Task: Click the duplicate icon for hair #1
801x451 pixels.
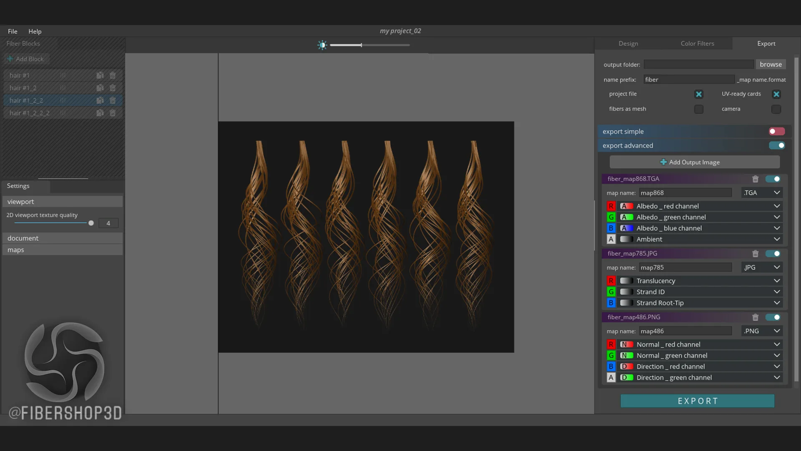Action: (x=100, y=75)
